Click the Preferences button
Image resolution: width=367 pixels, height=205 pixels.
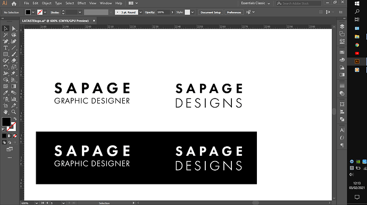pos(234,12)
